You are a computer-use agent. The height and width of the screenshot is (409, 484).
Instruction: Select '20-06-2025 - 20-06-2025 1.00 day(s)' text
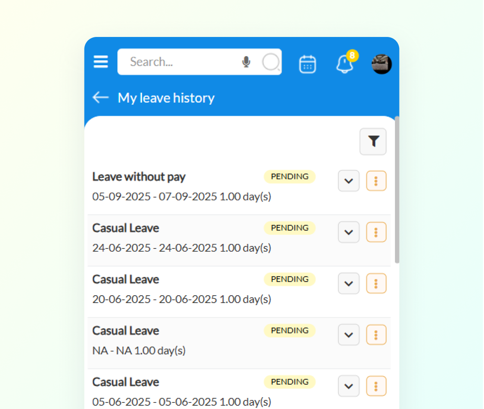tap(182, 299)
